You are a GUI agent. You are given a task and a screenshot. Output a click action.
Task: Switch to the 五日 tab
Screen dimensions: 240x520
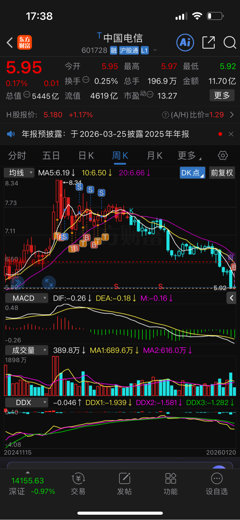[51, 155]
